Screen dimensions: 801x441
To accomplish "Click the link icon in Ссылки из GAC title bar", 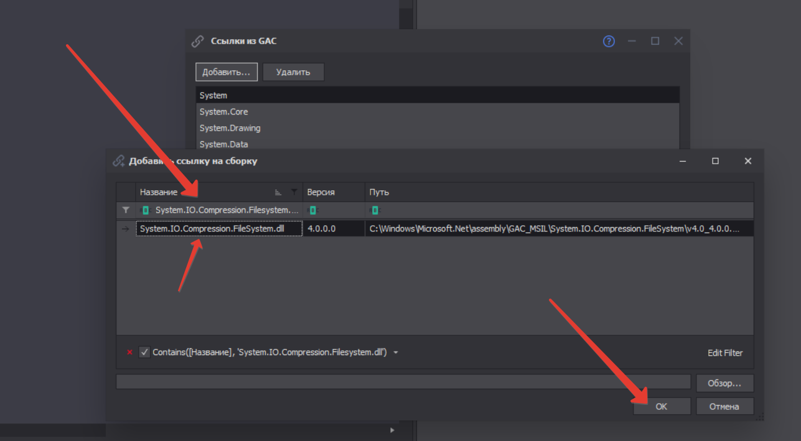I will point(197,41).
